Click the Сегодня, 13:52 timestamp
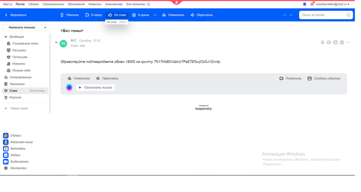This screenshot has height=192, width=361. (x=90, y=41)
